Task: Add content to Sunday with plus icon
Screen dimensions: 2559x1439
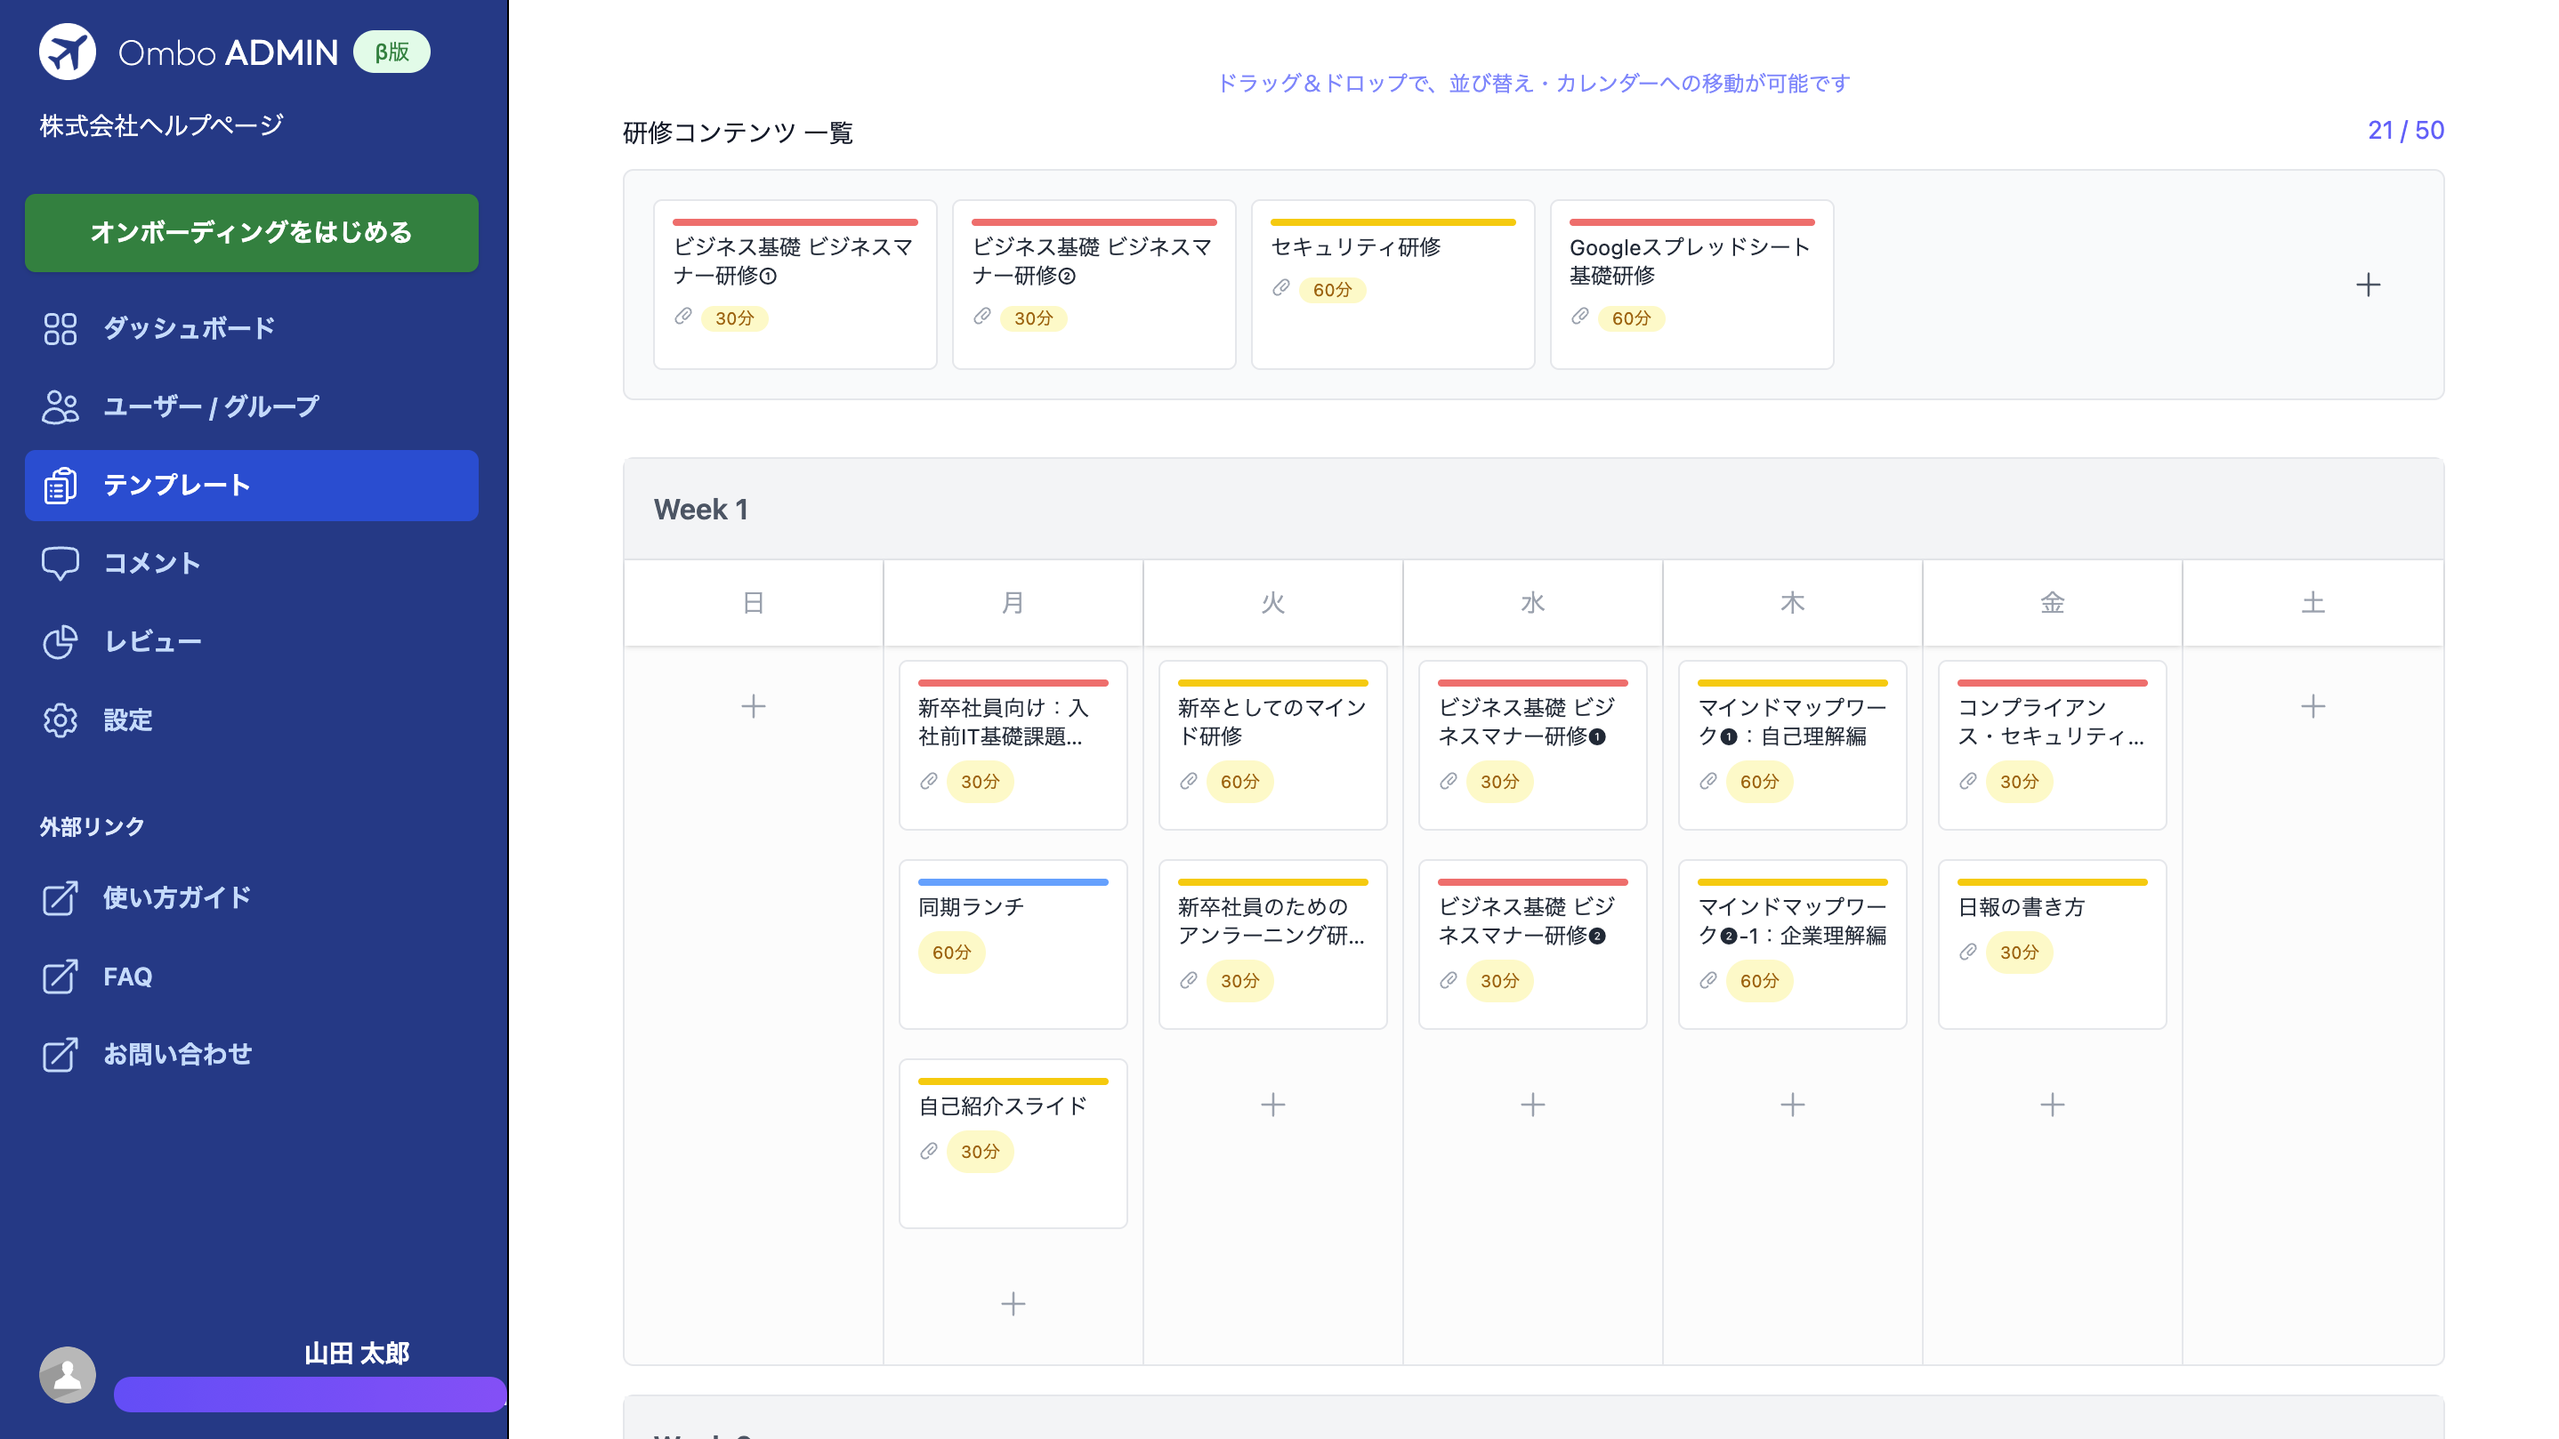Action: (753, 706)
